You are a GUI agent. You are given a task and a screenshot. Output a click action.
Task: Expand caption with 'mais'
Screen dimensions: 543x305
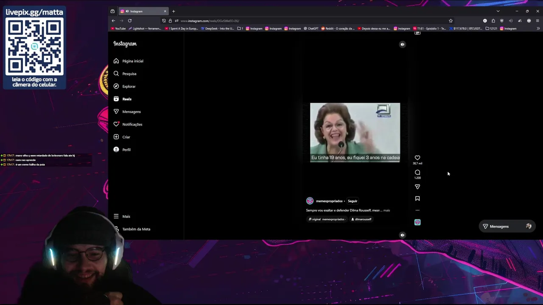coord(386,211)
